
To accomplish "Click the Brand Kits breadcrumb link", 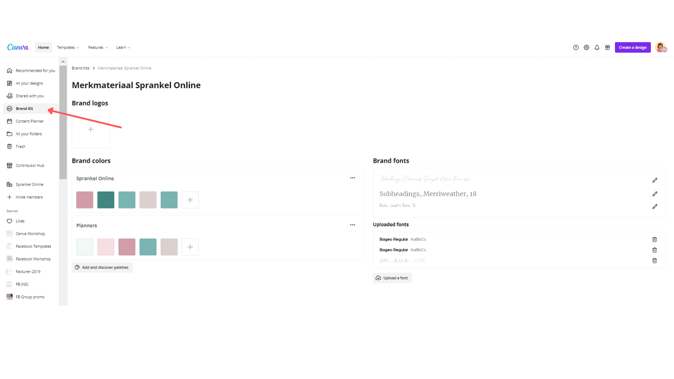I will (80, 68).
